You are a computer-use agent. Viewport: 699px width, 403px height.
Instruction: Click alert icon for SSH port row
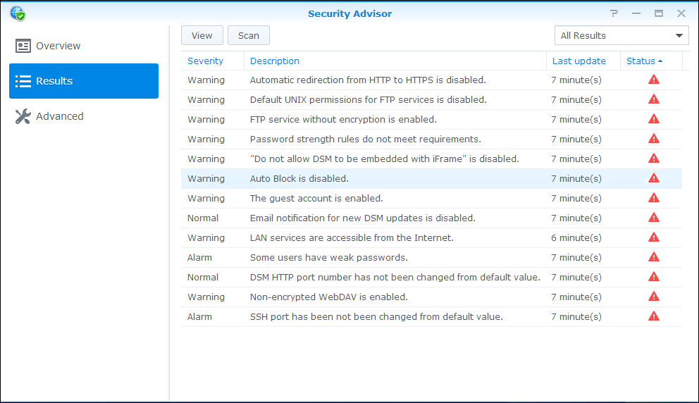coord(653,316)
